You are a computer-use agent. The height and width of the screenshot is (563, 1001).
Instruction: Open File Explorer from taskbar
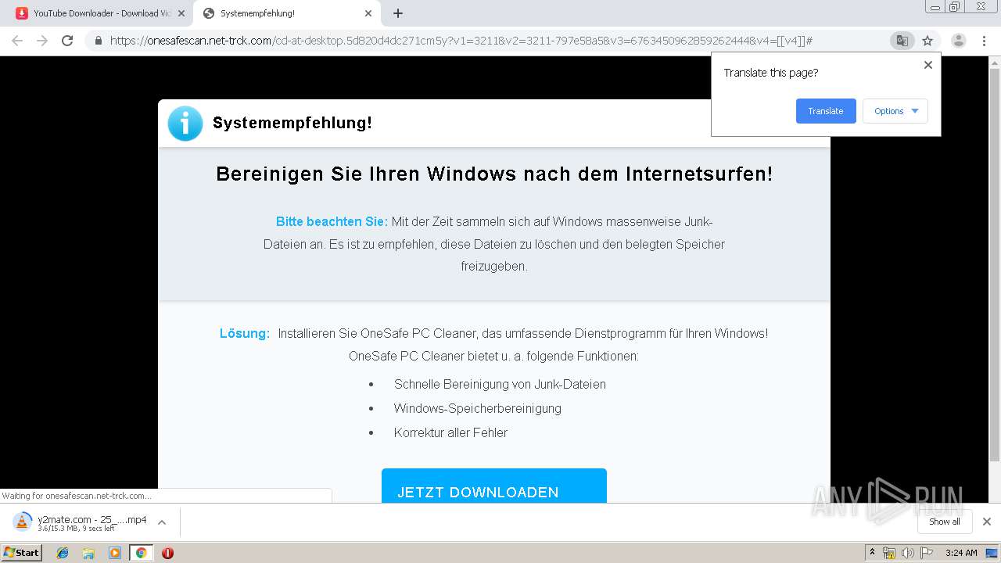(88, 553)
